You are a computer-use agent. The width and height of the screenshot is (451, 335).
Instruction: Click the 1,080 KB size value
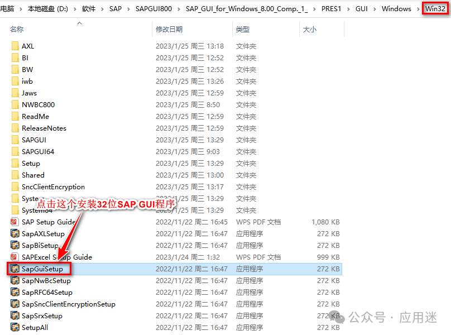(325, 222)
